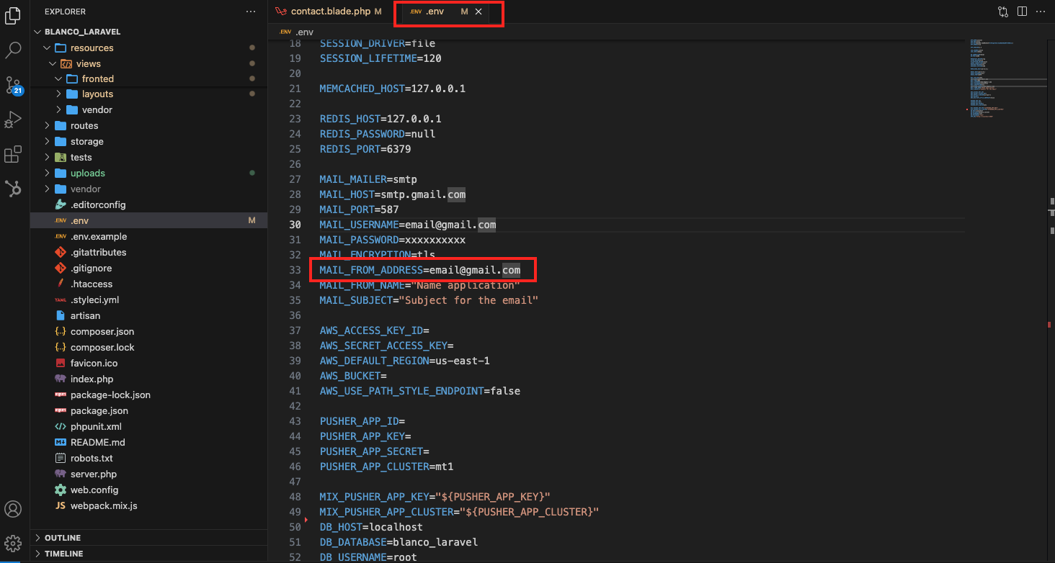Open the Explorer view in activity bar
The width and height of the screenshot is (1055, 563).
[x=13, y=16]
